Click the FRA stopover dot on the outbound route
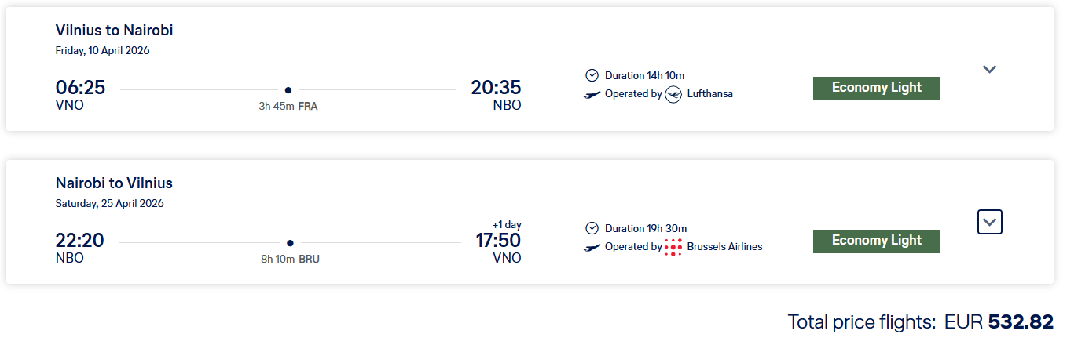Screen dimensions: 1074x345 (288, 90)
